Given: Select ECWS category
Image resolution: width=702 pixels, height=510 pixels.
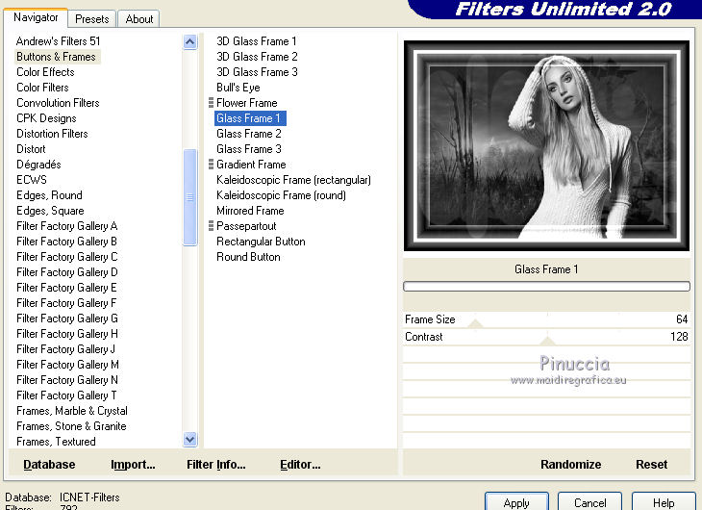Looking at the screenshot, I should click(x=32, y=180).
